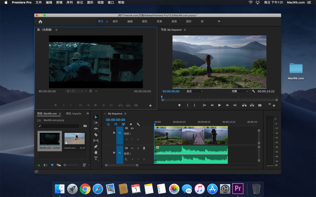This screenshot has width=316, height=197.
Task: Open Program monitor button editor plus
Action: (x=274, y=105)
